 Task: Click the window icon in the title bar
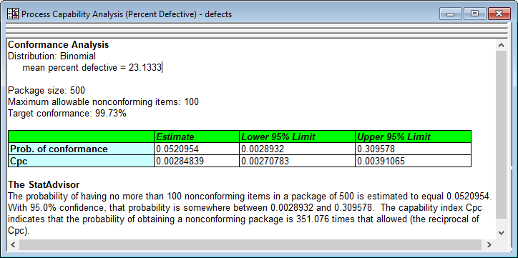(x=13, y=14)
